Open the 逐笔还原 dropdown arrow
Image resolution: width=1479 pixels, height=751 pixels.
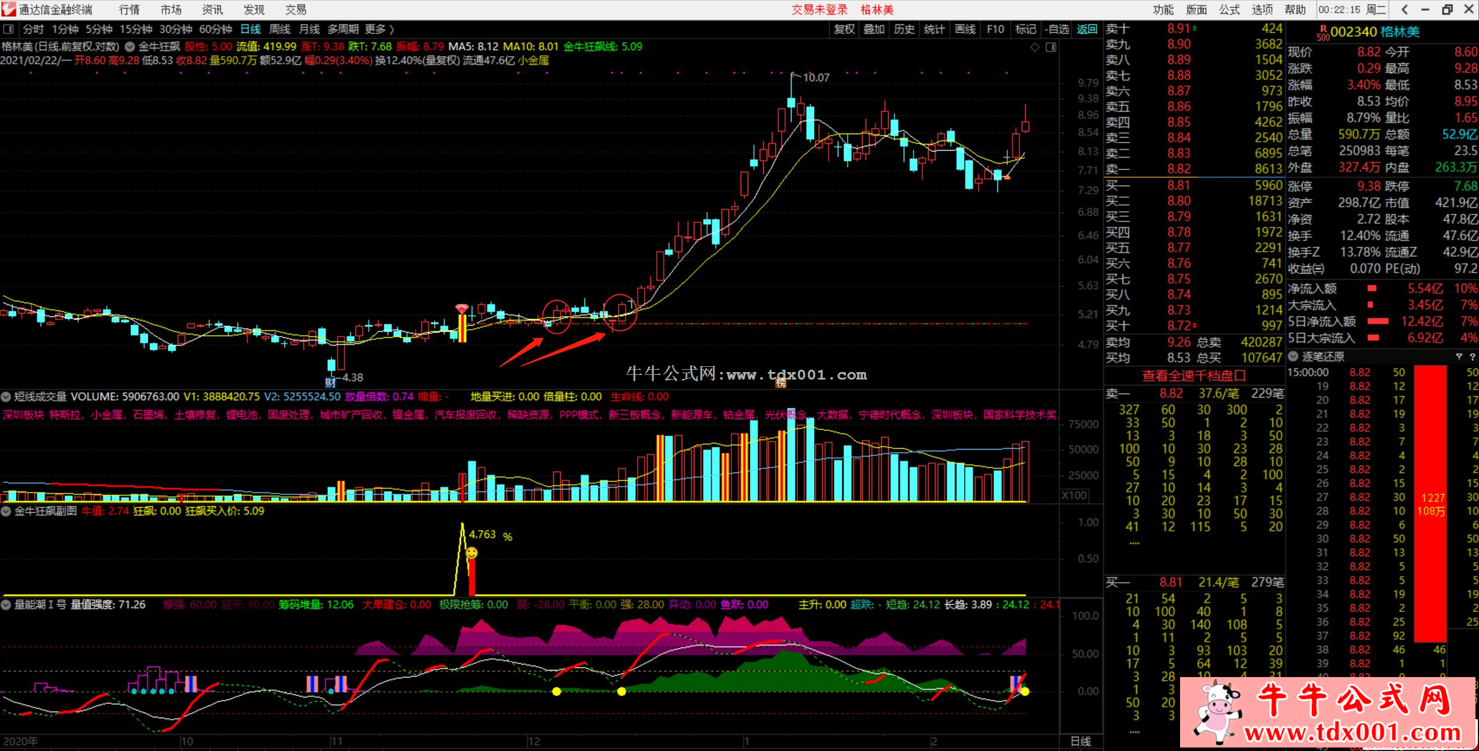1293,356
